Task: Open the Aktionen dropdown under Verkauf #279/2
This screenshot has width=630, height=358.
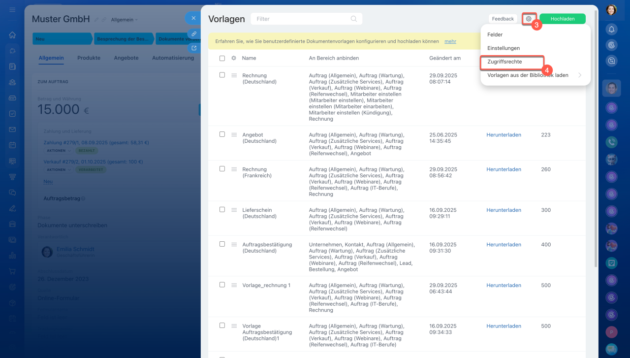Action: tap(59, 170)
